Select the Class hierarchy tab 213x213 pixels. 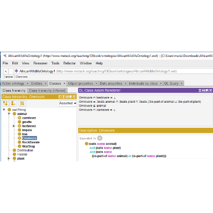click(14, 91)
